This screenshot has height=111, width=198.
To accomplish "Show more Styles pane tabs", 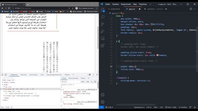I will point(88,78).
